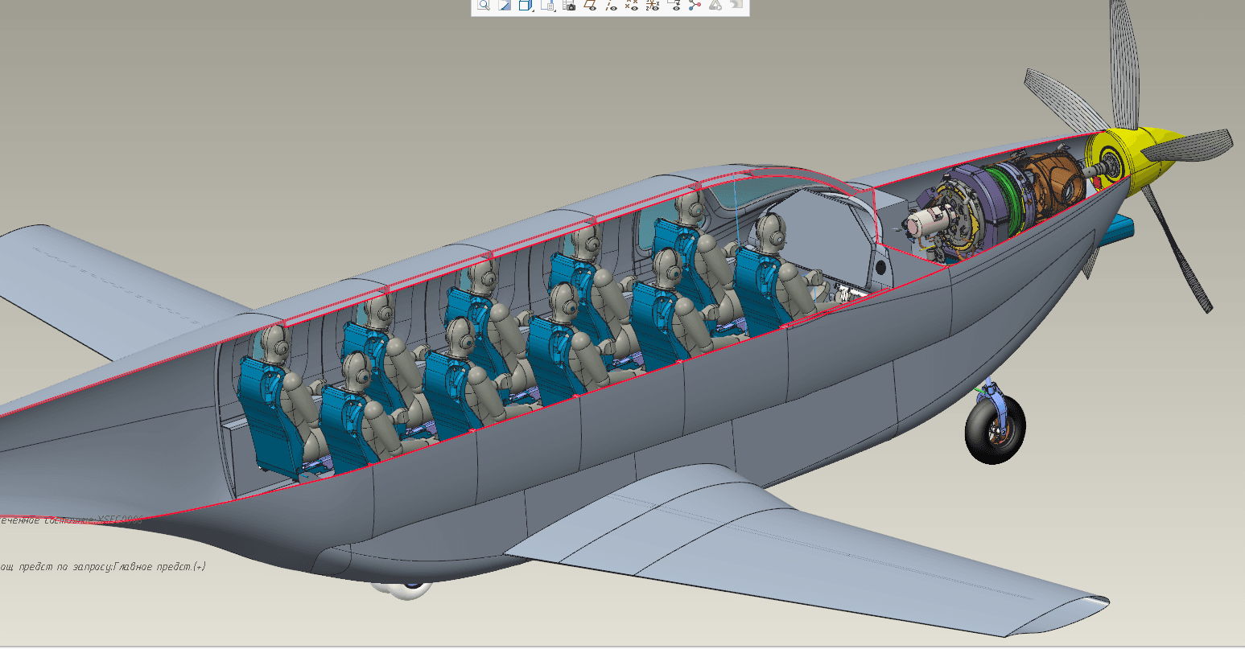The width and height of the screenshot is (1245, 649).
Task: Toggle datum plane display
Action: 590,5
